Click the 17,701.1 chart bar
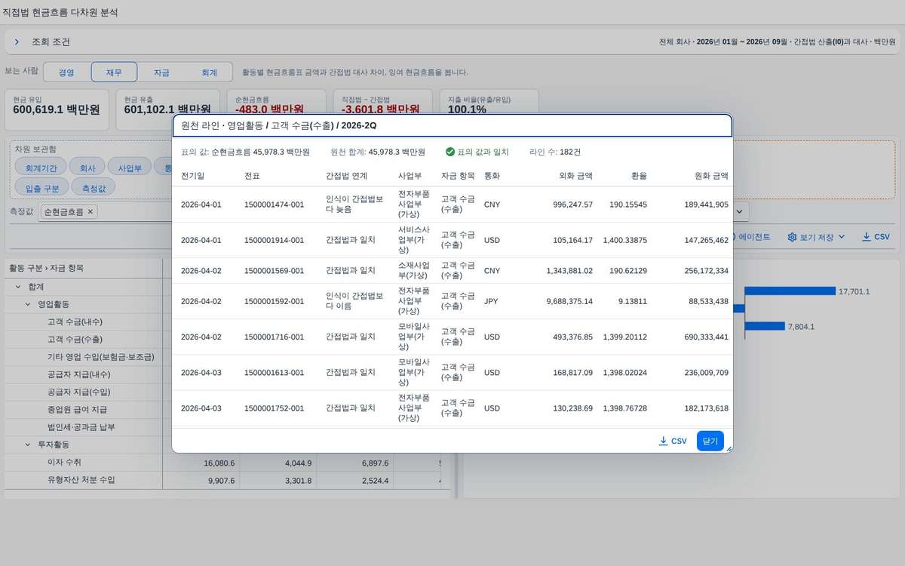This screenshot has width=905, height=566. (x=790, y=291)
